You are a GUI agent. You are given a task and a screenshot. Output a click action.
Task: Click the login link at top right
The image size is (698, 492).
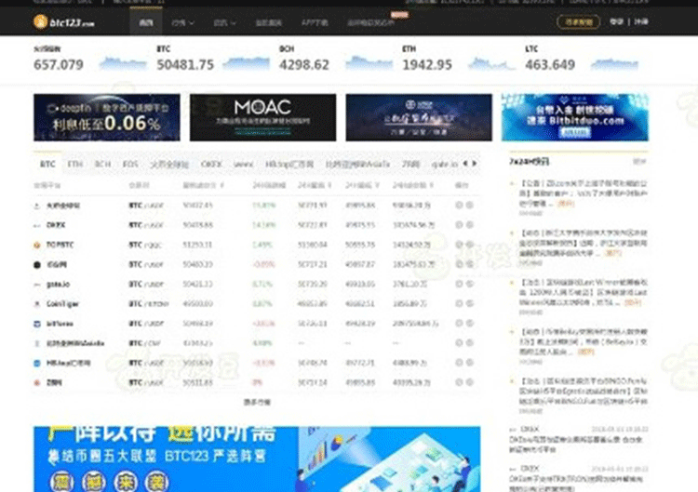point(616,21)
